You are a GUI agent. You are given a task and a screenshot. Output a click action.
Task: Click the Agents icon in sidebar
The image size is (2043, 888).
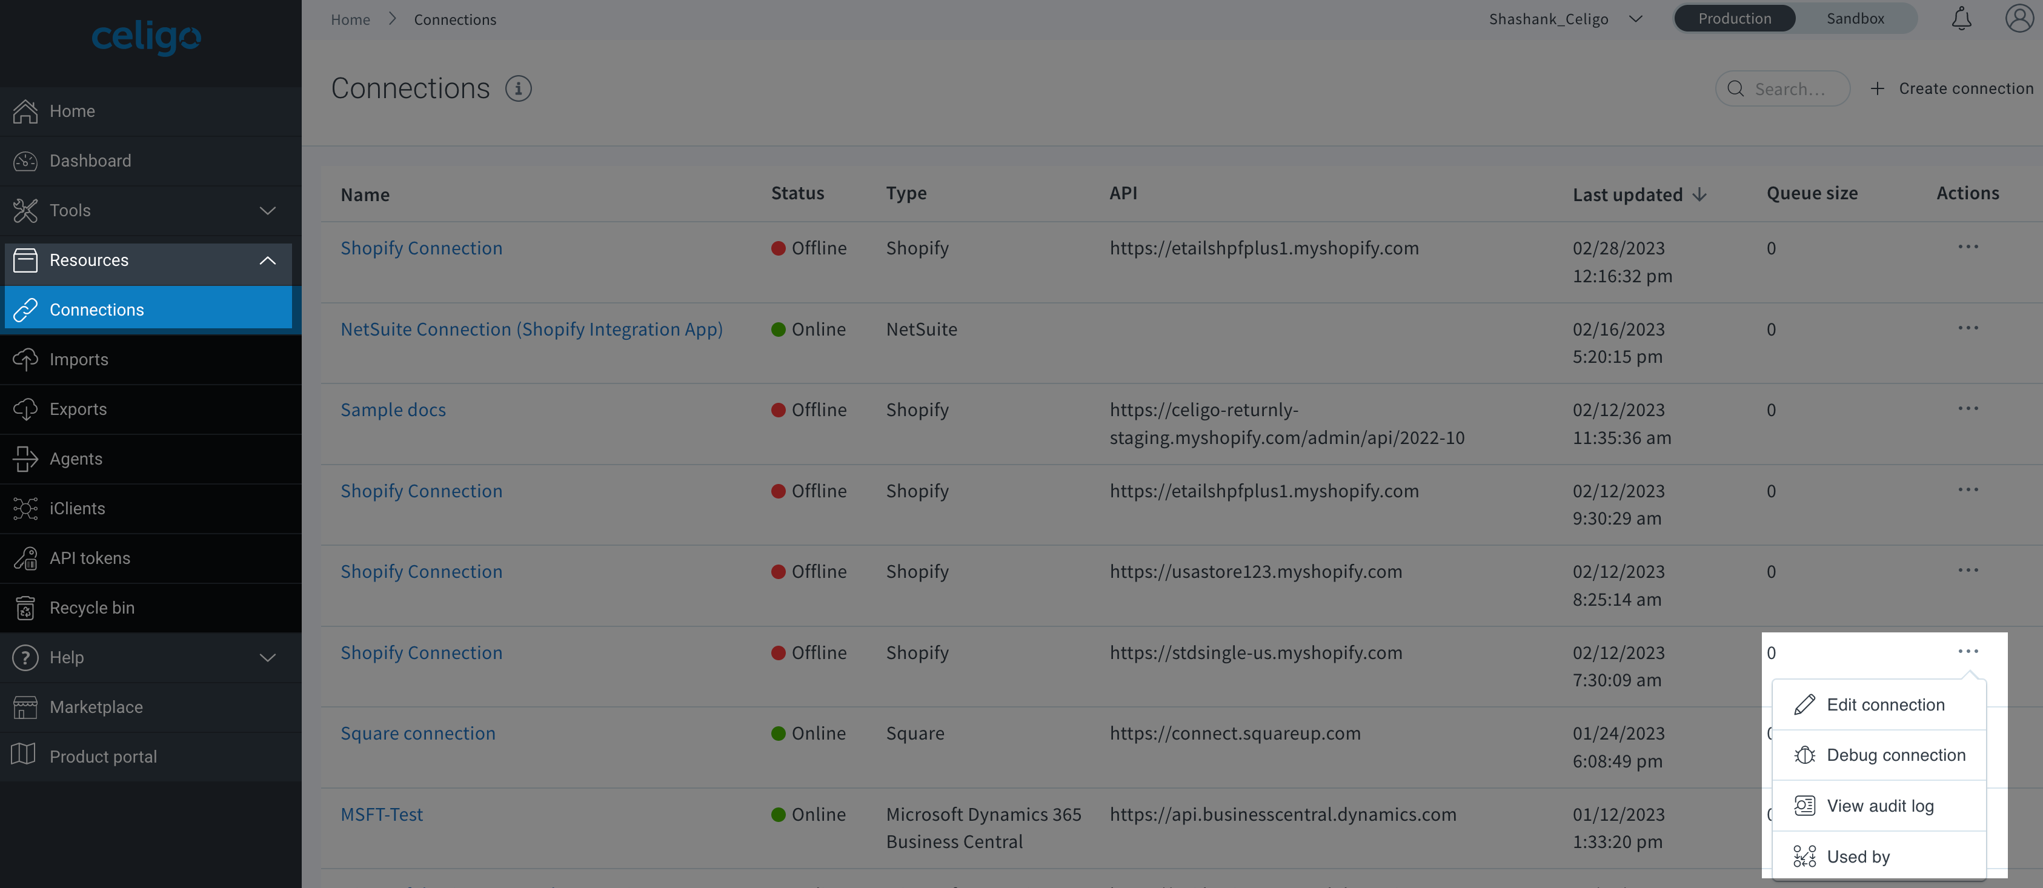tap(25, 459)
